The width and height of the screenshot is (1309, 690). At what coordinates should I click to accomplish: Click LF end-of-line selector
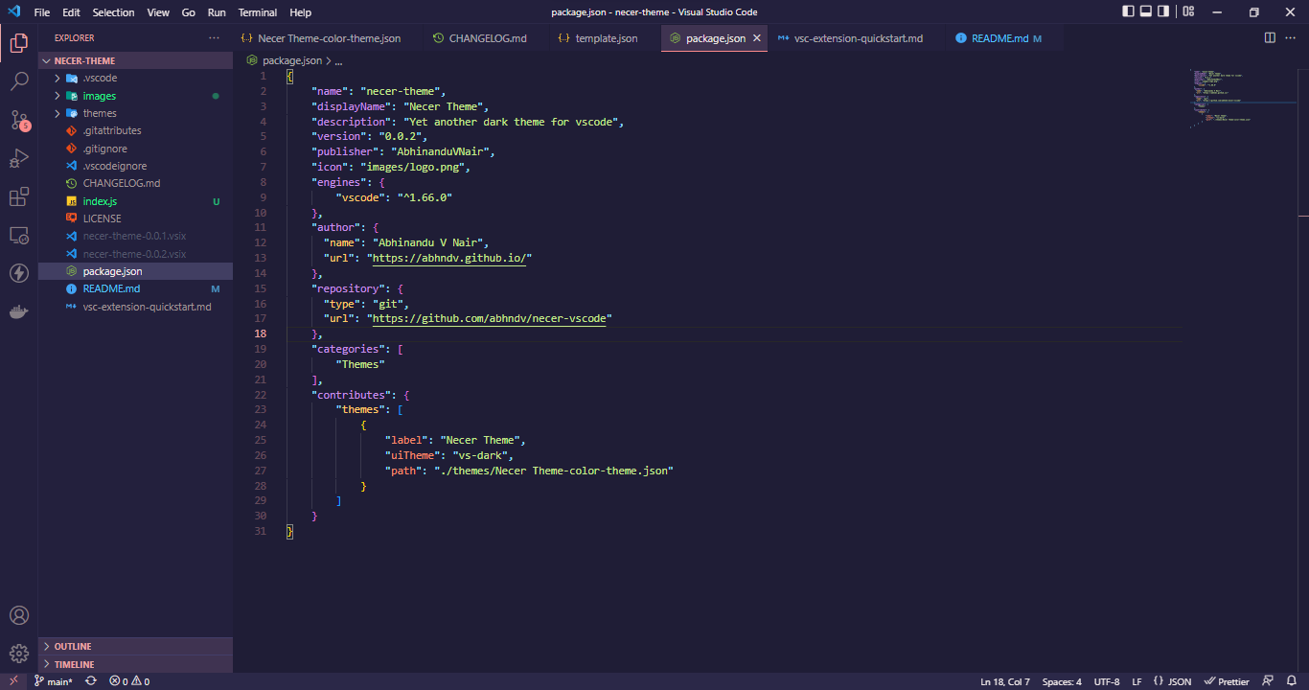point(1137,681)
